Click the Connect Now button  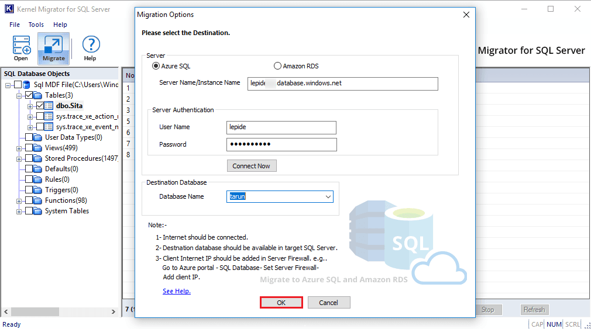[252, 166]
